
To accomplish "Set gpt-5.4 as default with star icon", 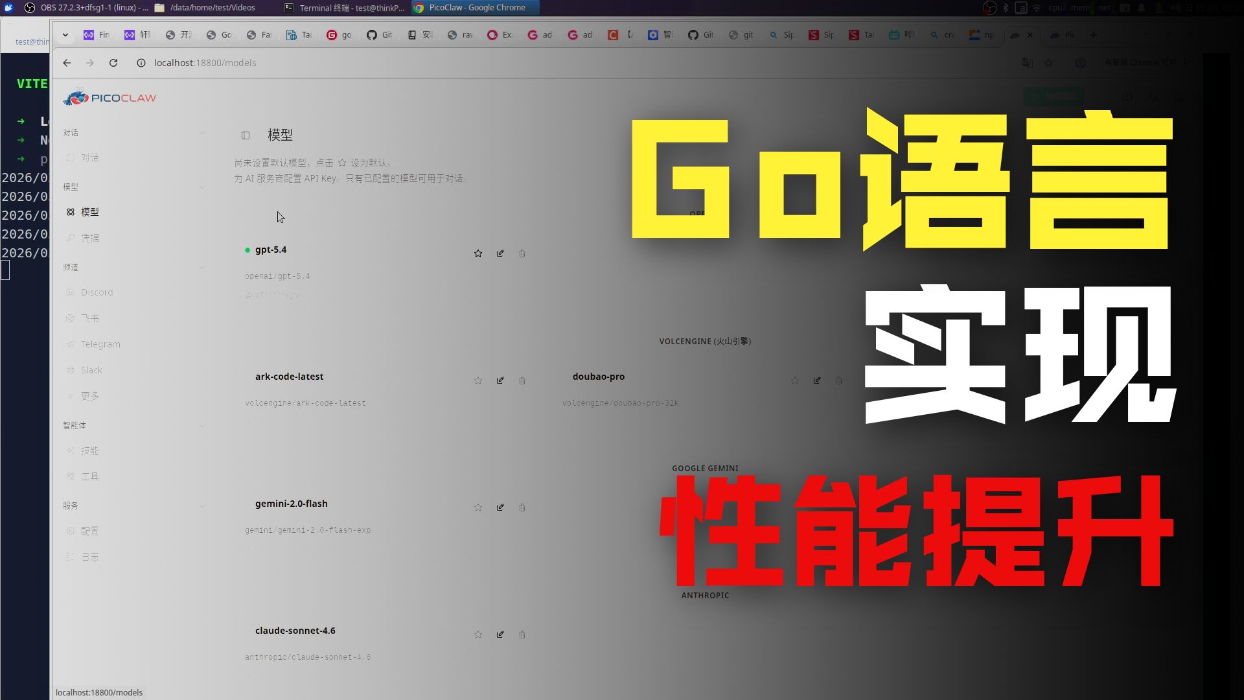I will click(478, 253).
